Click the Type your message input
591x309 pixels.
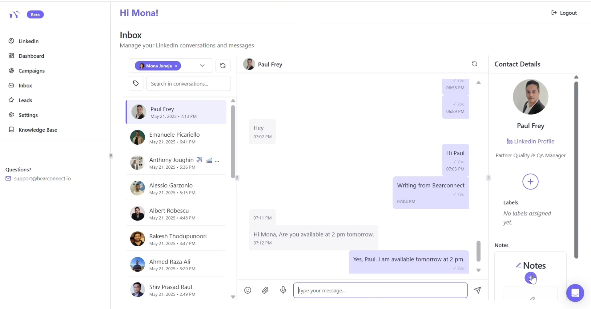[x=380, y=291]
